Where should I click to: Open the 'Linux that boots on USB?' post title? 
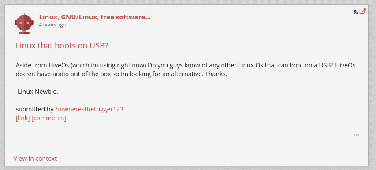[62, 46]
